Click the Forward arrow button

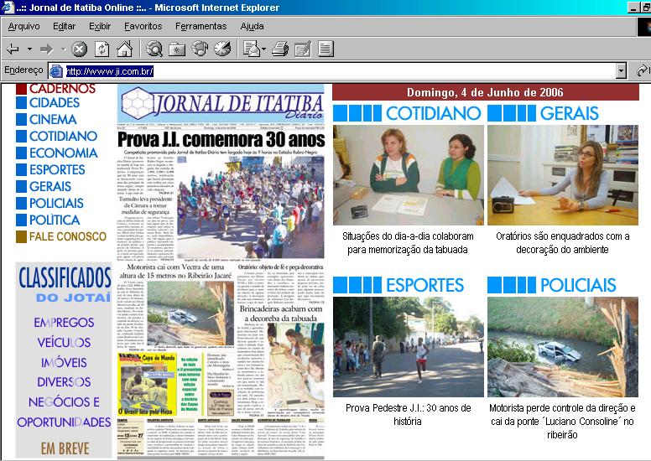46,49
